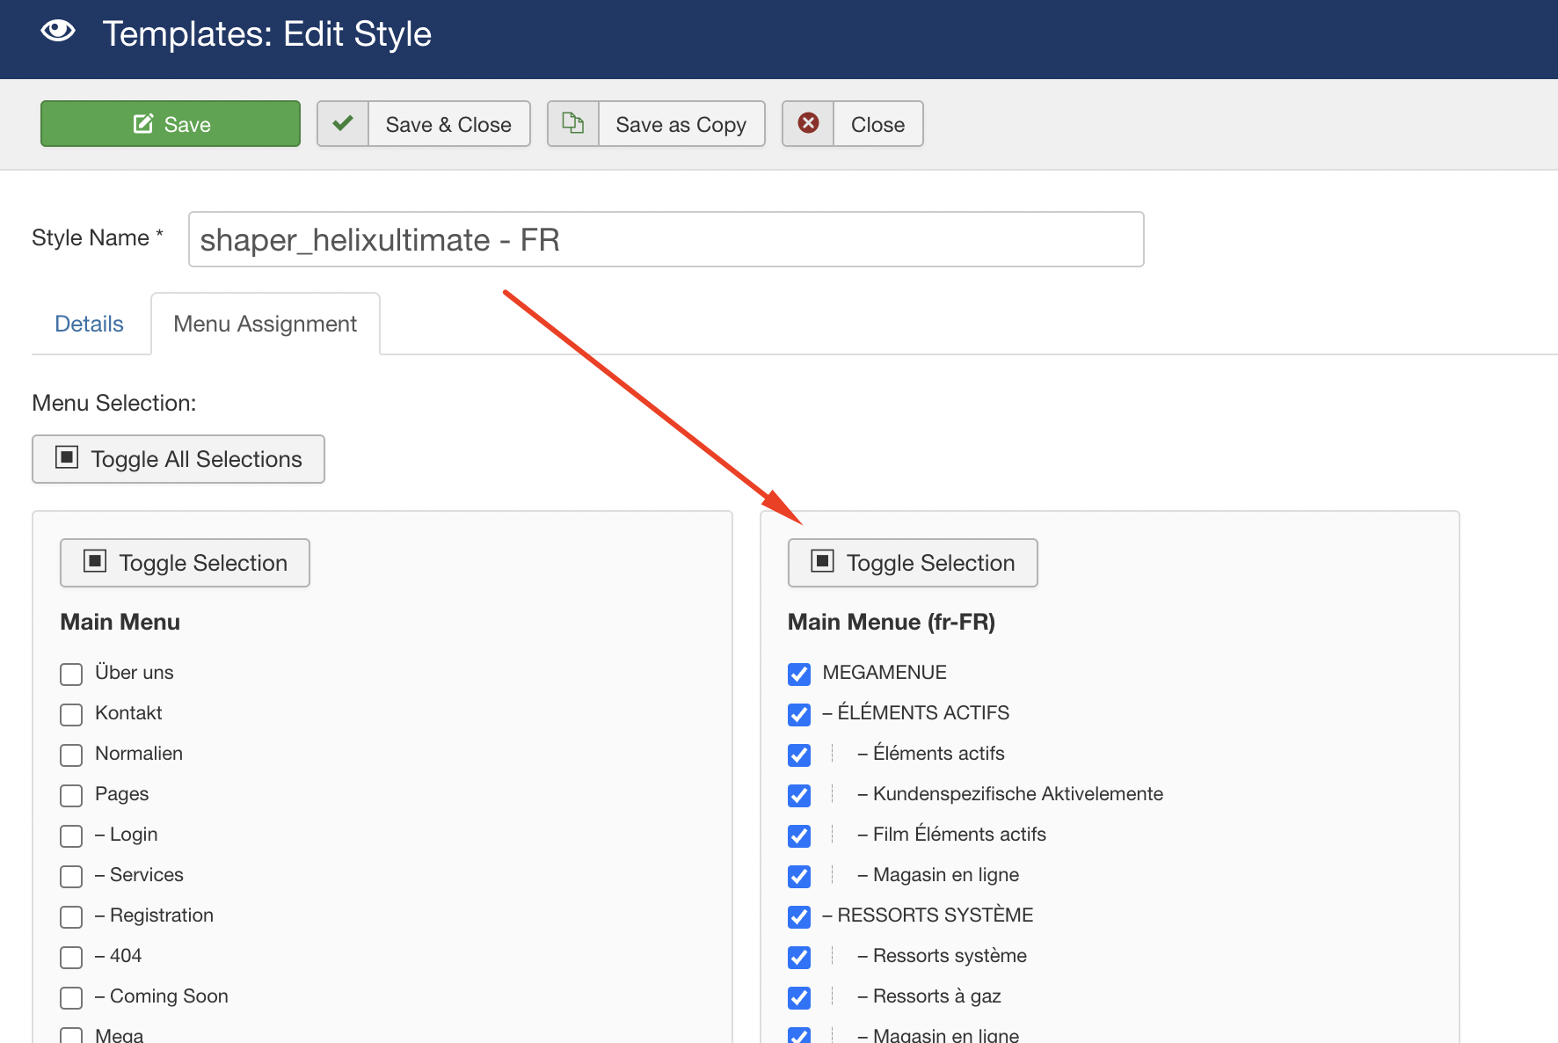Check the Services menu item checkbox
This screenshot has width=1558, height=1043.
(x=71, y=877)
